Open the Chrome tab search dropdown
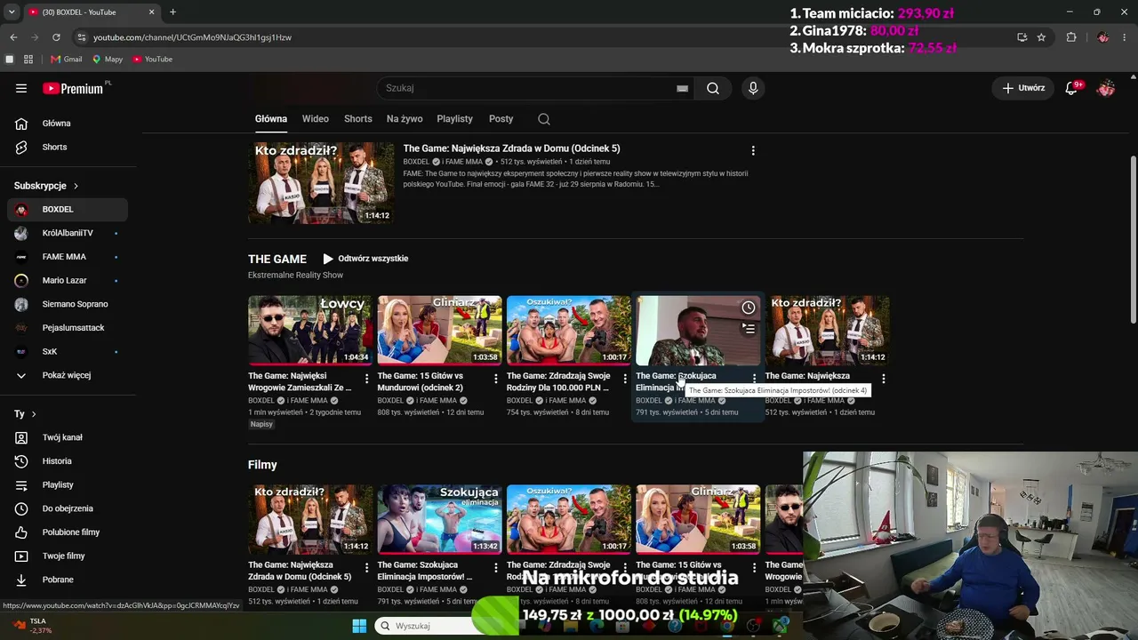This screenshot has height=640, width=1138. pos(12,12)
